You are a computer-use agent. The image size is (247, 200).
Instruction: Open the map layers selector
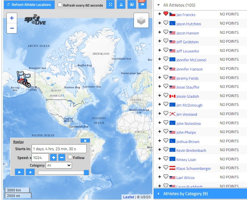(x=141, y=21)
